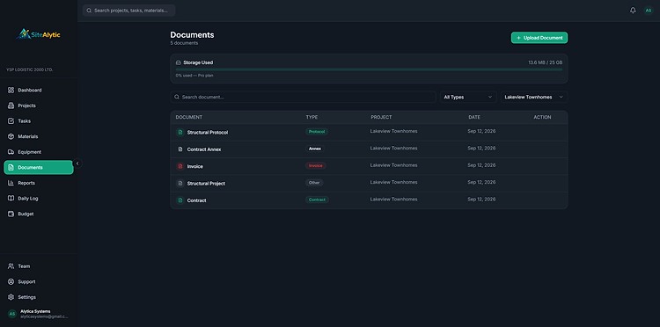Viewport: 660px width, 327px height.
Task: Click the Dashboard grid icon
Action: click(x=11, y=90)
